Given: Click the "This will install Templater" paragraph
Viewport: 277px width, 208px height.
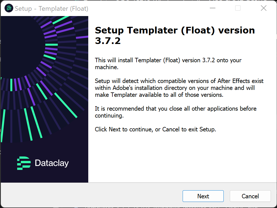Looking at the screenshot, I should pos(168,64).
